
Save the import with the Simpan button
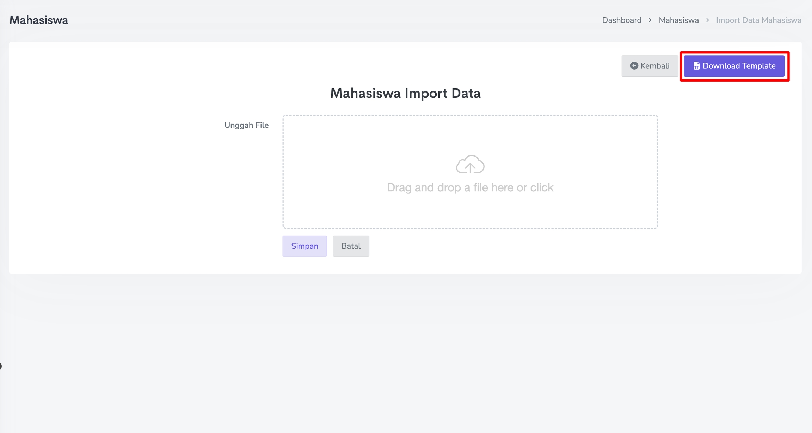tap(304, 246)
